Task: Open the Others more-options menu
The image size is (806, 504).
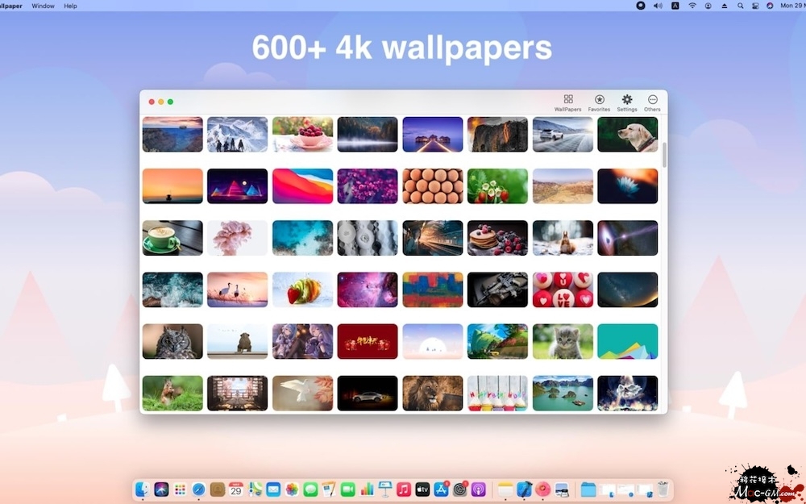Action: [x=652, y=102]
